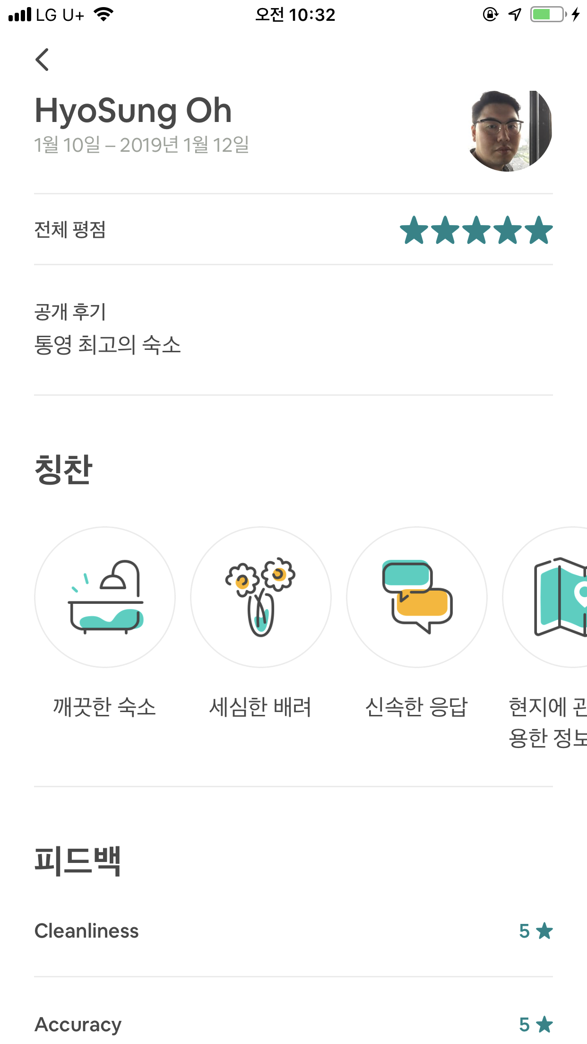587x1044 pixels.
Task: Tap the stay dates below guest name
Action: [x=141, y=145]
